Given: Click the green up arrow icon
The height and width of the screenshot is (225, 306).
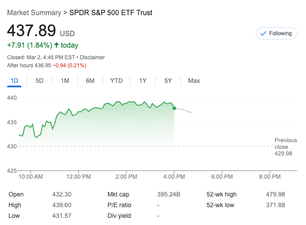Looking at the screenshot, I should pos(56,45).
